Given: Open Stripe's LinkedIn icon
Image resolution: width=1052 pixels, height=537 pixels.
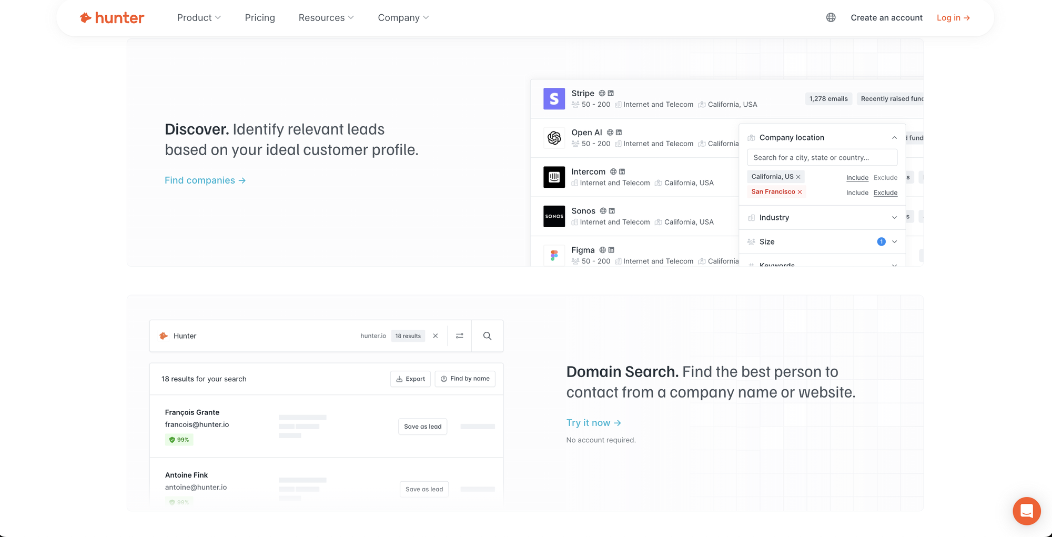Looking at the screenshot, I should (611, 93).
